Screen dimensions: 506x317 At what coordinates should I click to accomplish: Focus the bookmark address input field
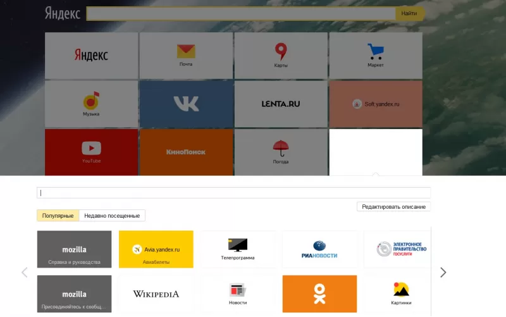point(233,193)
